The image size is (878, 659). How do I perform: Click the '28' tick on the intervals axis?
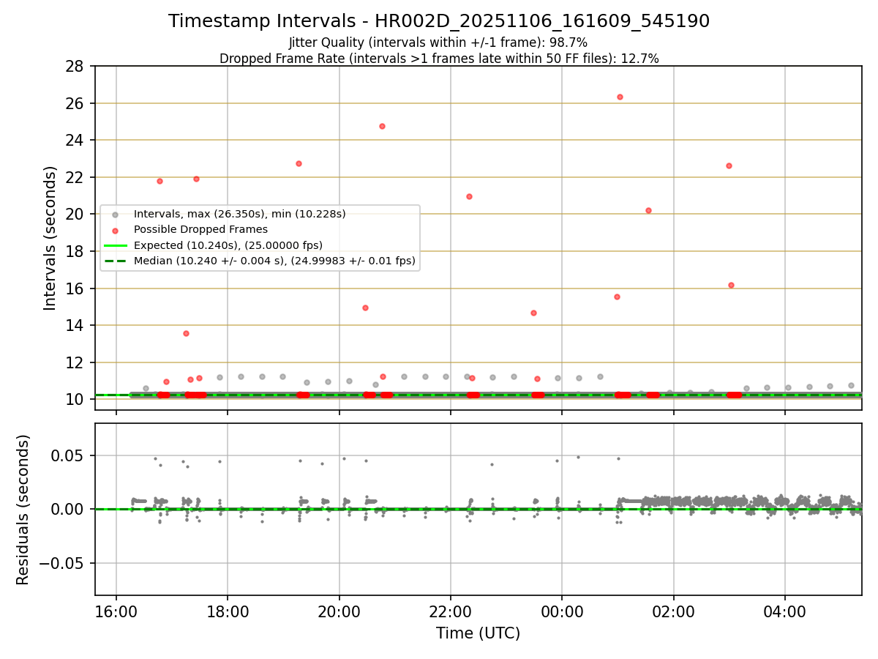[x=75, y=66]
